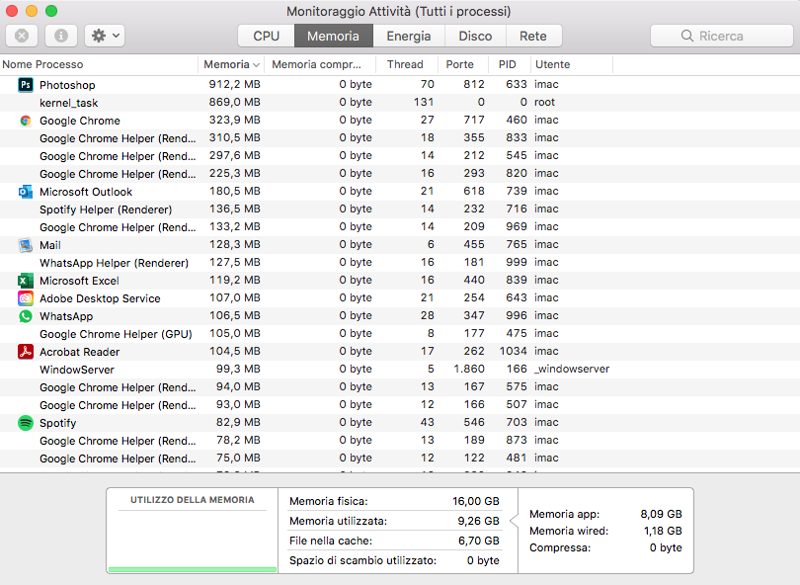Select Chrome Helper row with PID 545

(x=400, y=156)
